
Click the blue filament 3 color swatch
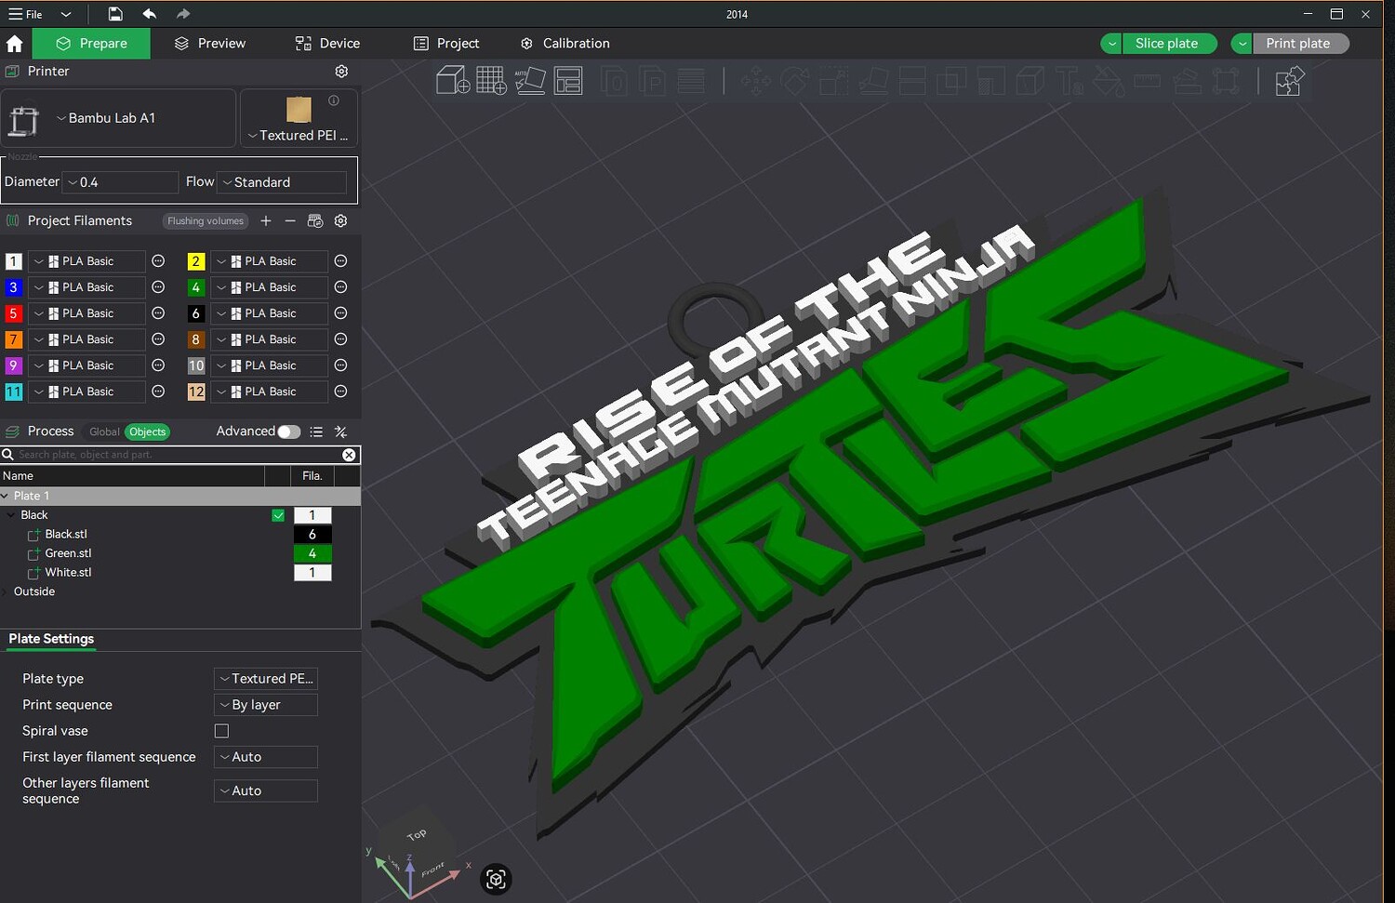tap(13, 287)
